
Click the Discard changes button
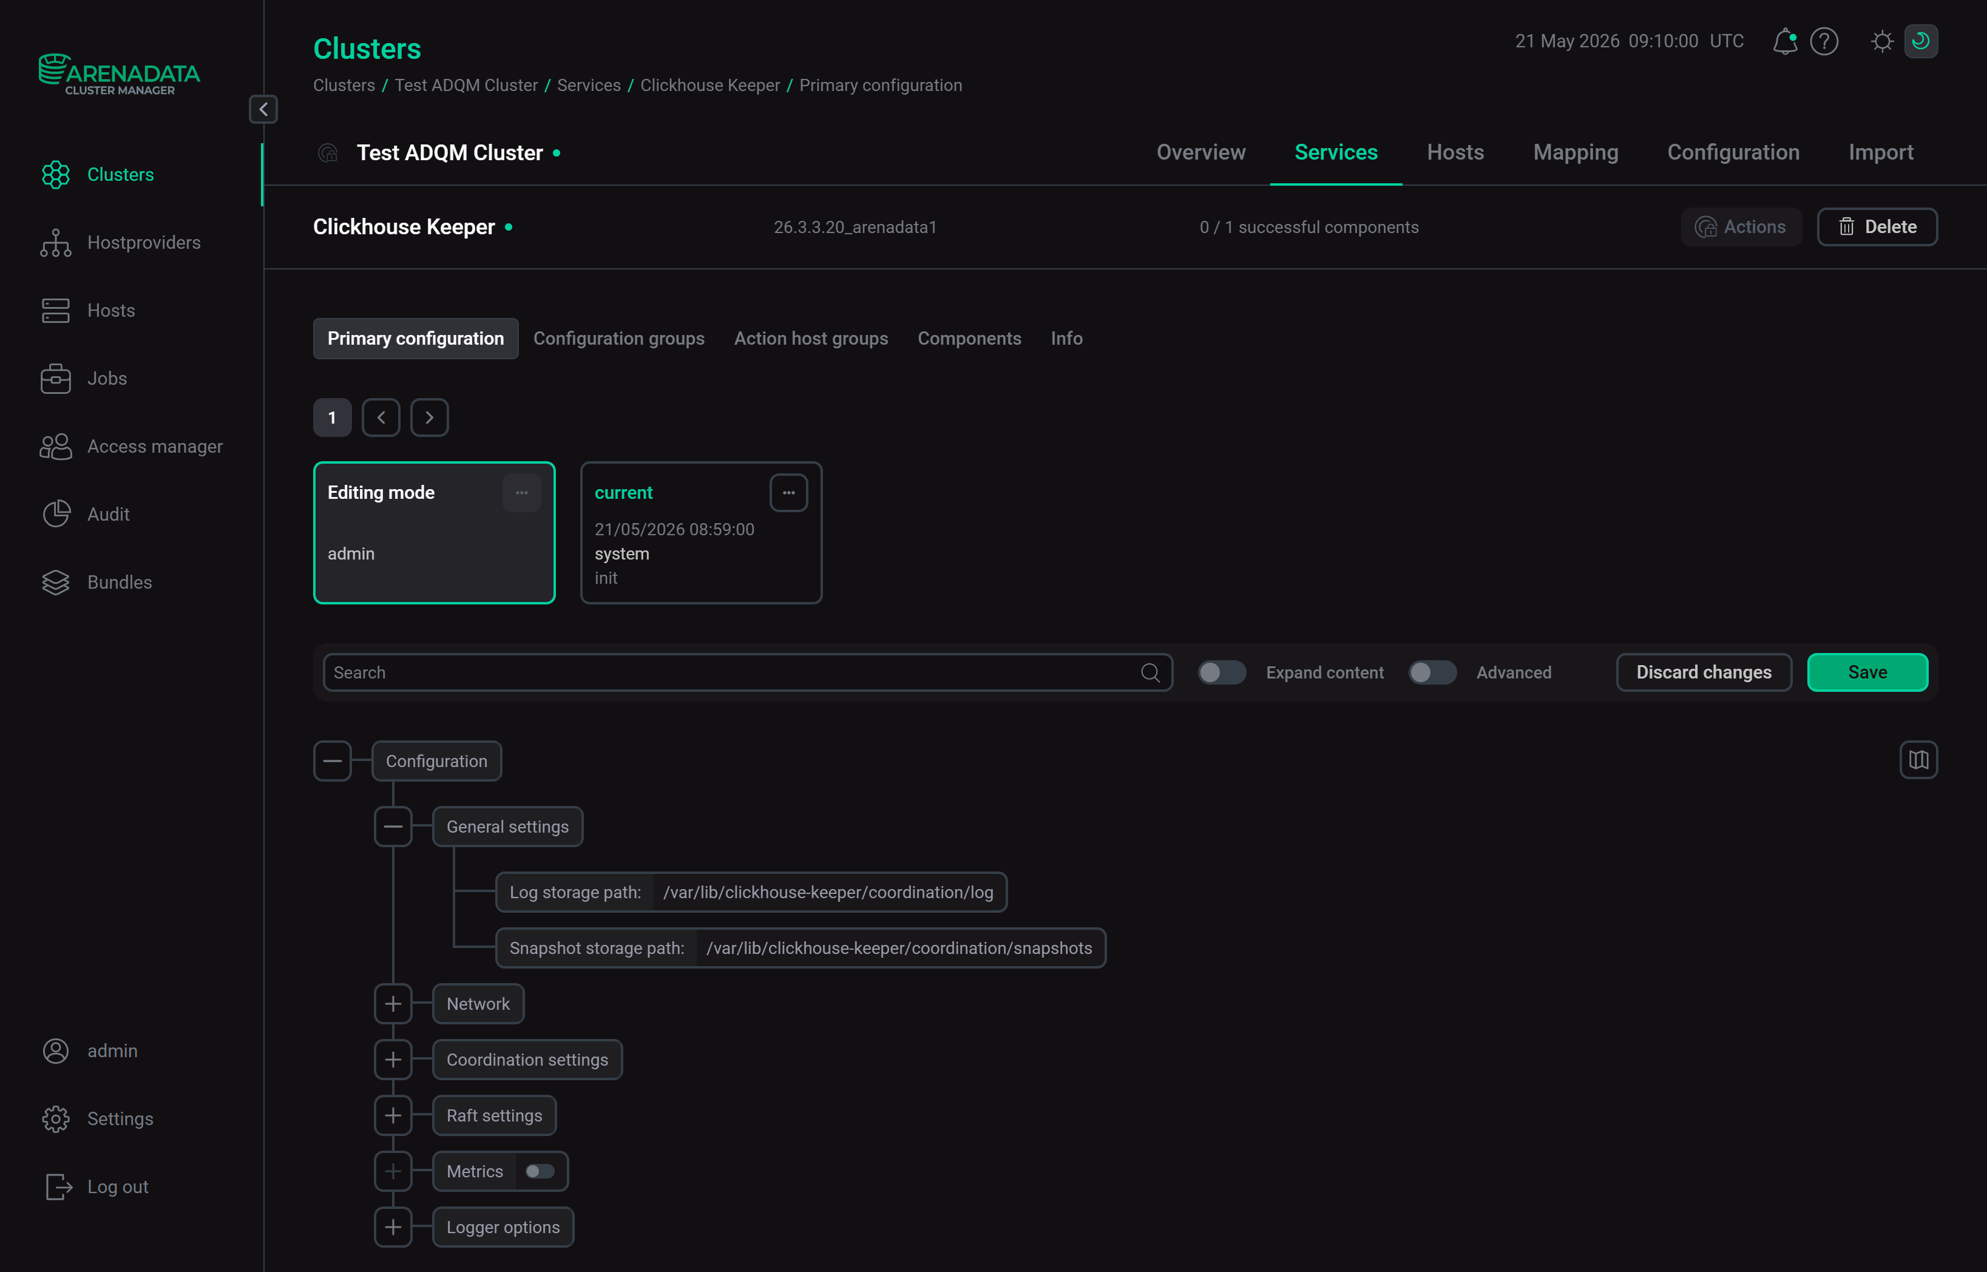coord(1704,672)
